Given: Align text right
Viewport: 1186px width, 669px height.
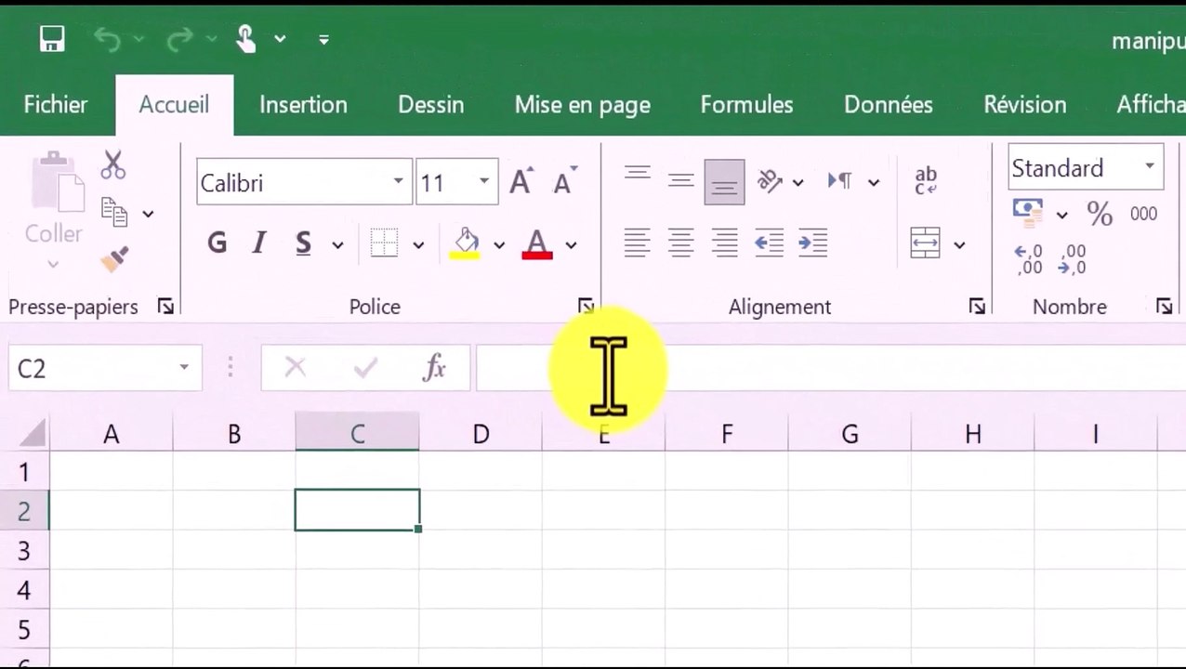Looking at the screenshot, I should pos(725,243).
